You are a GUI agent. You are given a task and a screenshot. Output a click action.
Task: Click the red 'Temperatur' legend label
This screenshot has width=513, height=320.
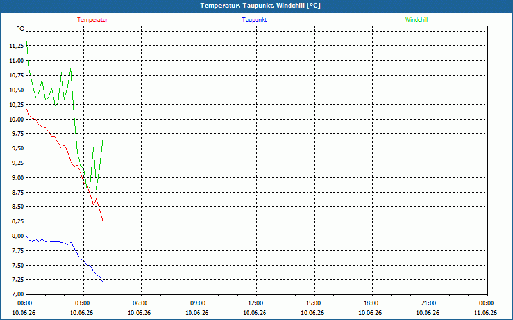(92, 20)
